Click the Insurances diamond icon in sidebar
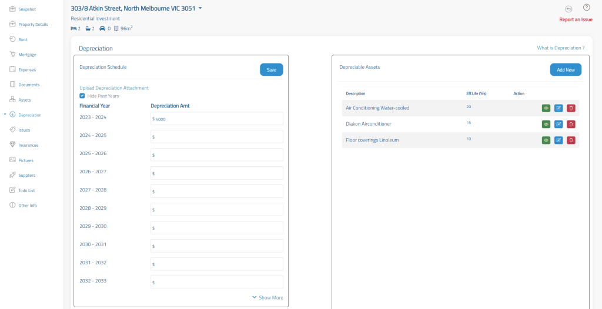Viewport: 602px width, 309px height. (13, 145)
